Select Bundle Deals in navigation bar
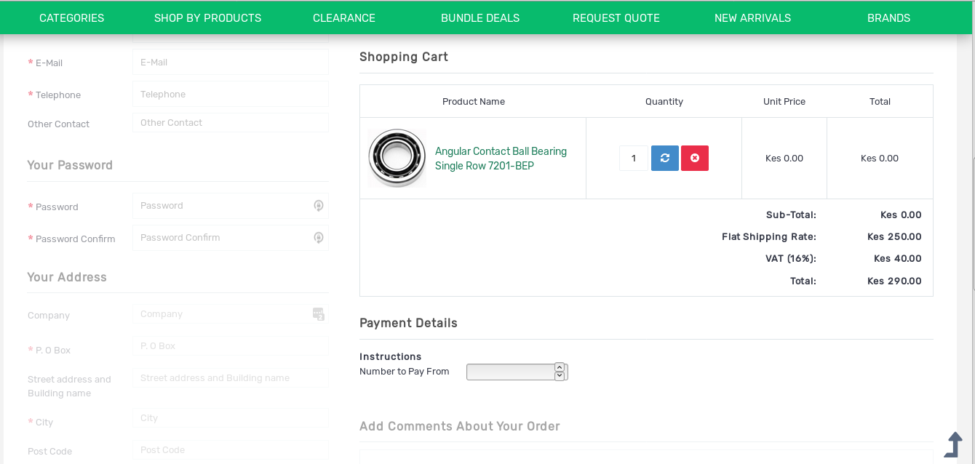Screen dimensions: 975x464 (480, 18)
